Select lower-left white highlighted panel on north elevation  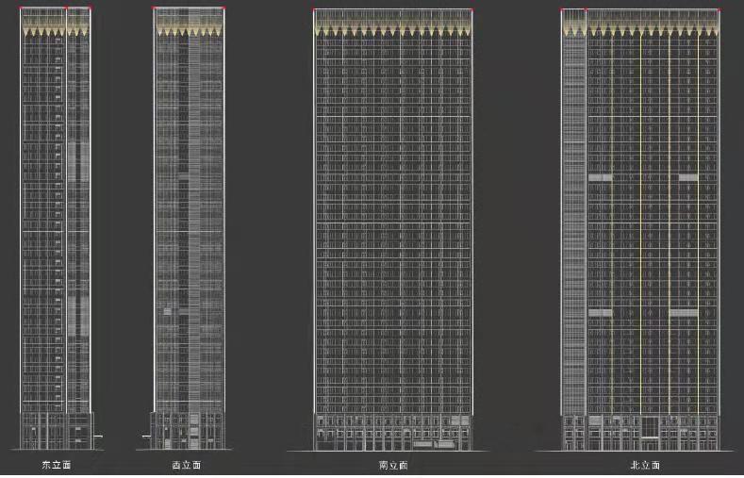[601, 312]
